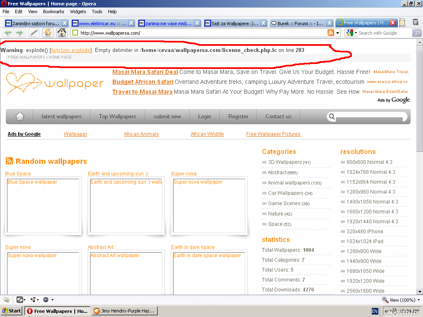Click scrollbar down arrow of page
This screenshot has width=423, height=317.
420,292
